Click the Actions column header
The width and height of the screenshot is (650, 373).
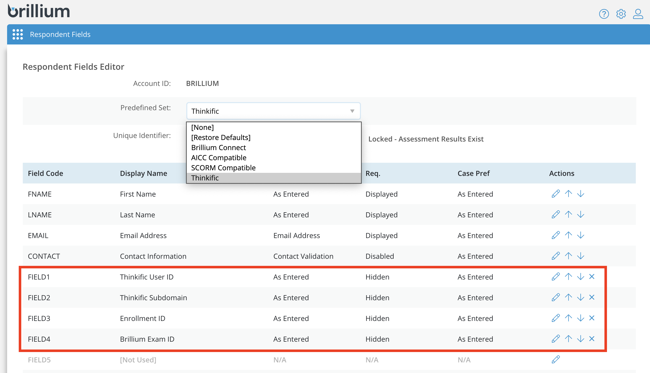point(561,173)
